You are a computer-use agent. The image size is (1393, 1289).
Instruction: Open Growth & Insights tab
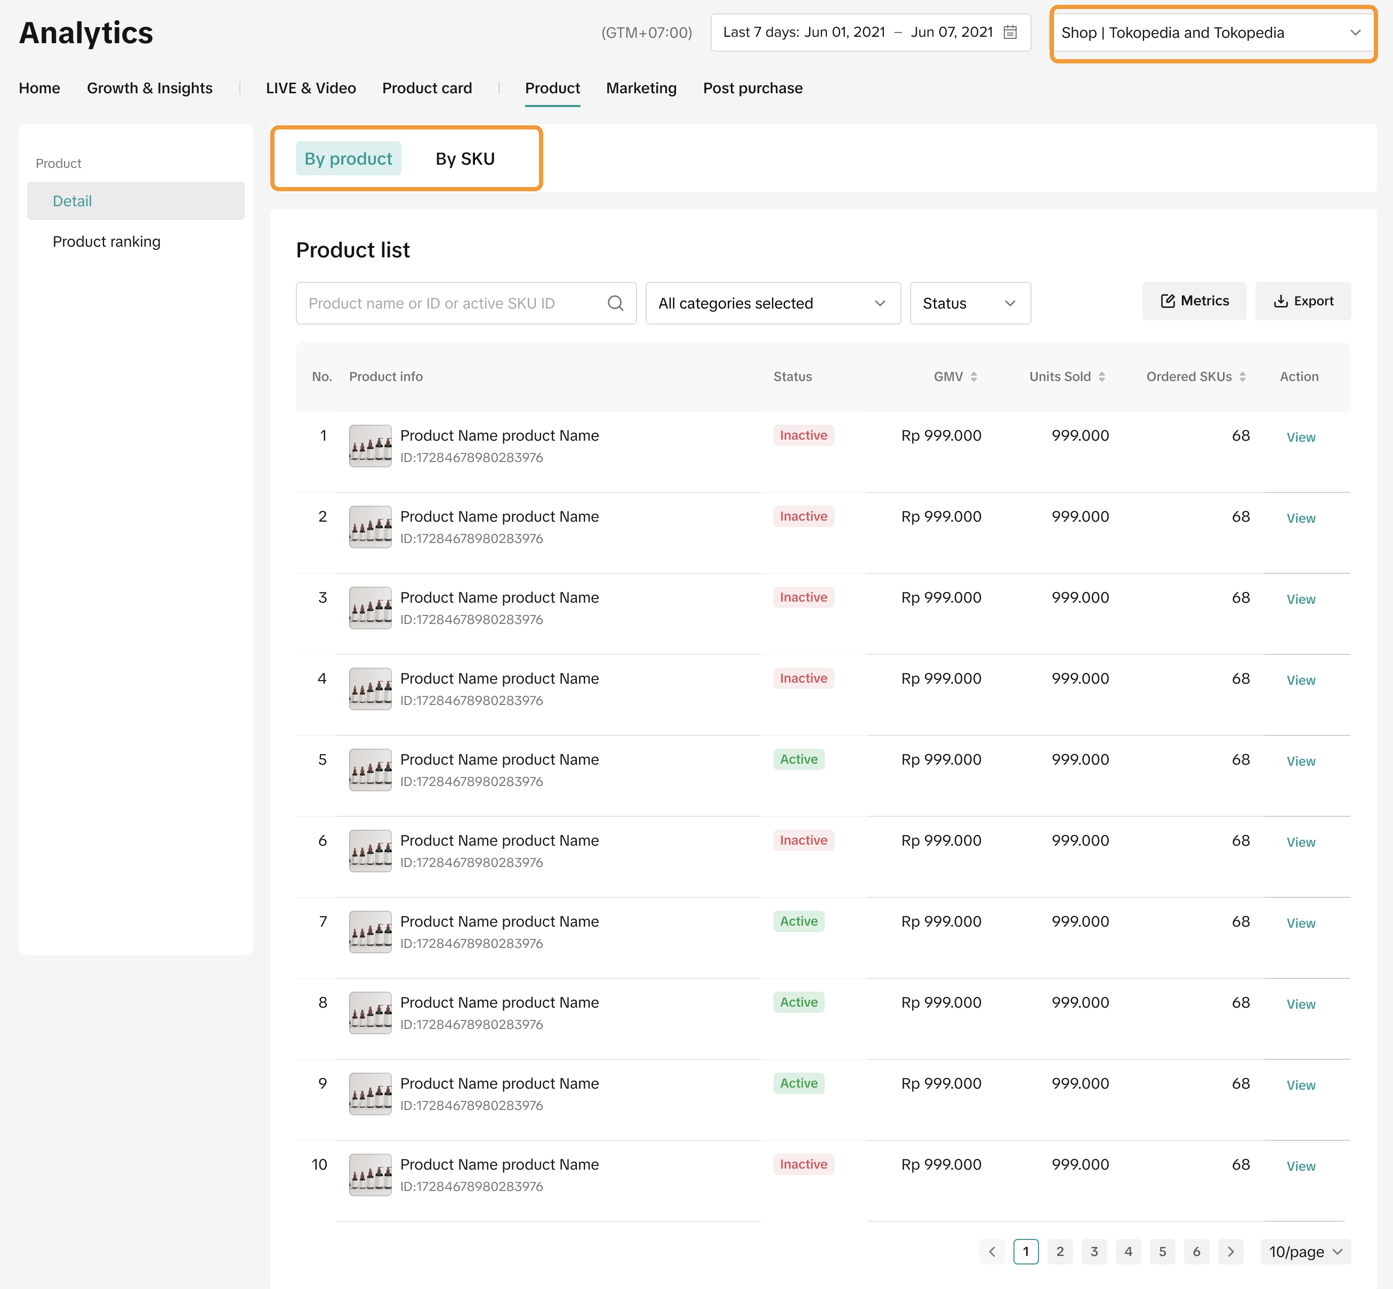pyautogui.click(x=149, y=88)
